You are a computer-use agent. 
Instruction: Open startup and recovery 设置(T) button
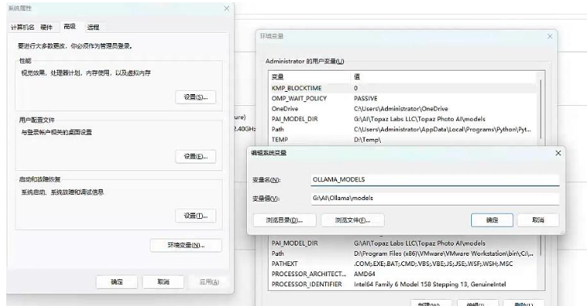pos(195,216)
